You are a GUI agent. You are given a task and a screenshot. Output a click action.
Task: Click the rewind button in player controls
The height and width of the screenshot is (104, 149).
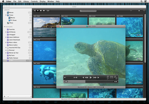click(x=87, y=77)
